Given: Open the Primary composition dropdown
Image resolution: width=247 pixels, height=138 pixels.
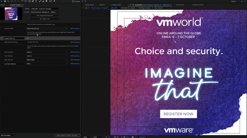Looking at the screenshot, I should 44,12.
